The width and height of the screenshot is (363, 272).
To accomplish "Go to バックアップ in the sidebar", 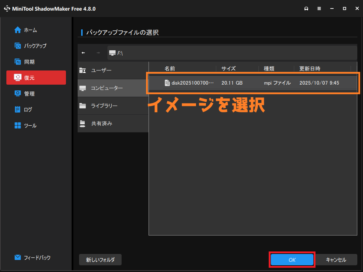I will [36, 46].
